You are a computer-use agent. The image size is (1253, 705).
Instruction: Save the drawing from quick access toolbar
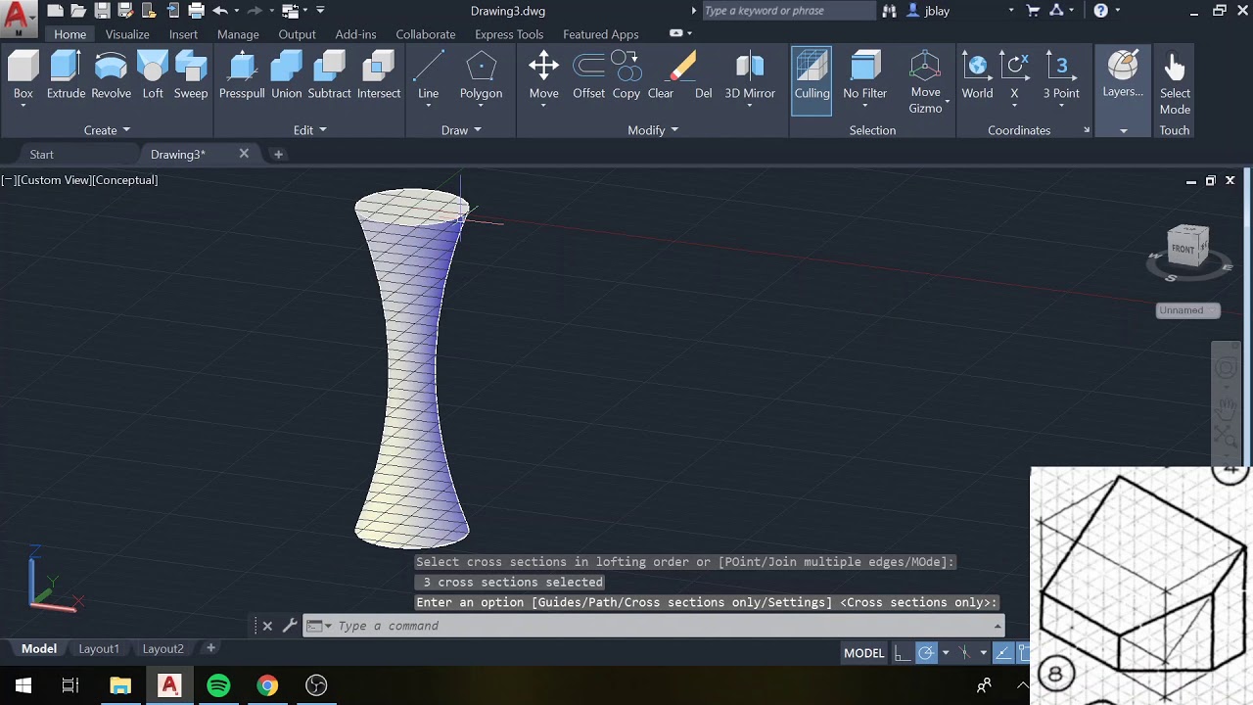102,11
